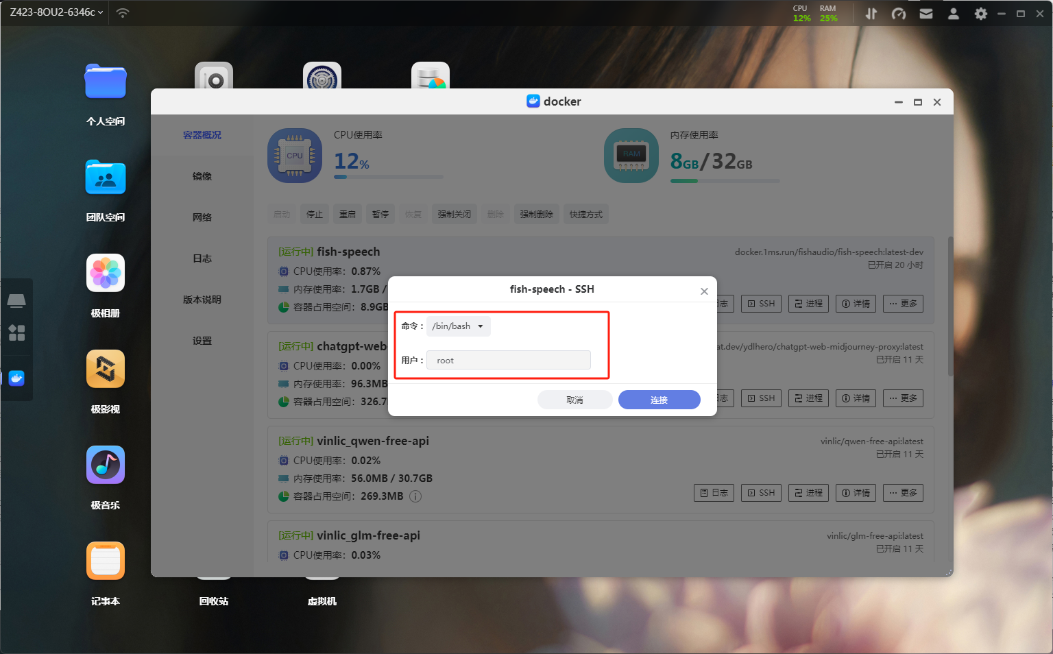Click the RAM chip icon in overview
The width and height of the screenshot is (1053, 654).
tap(631, 156)
